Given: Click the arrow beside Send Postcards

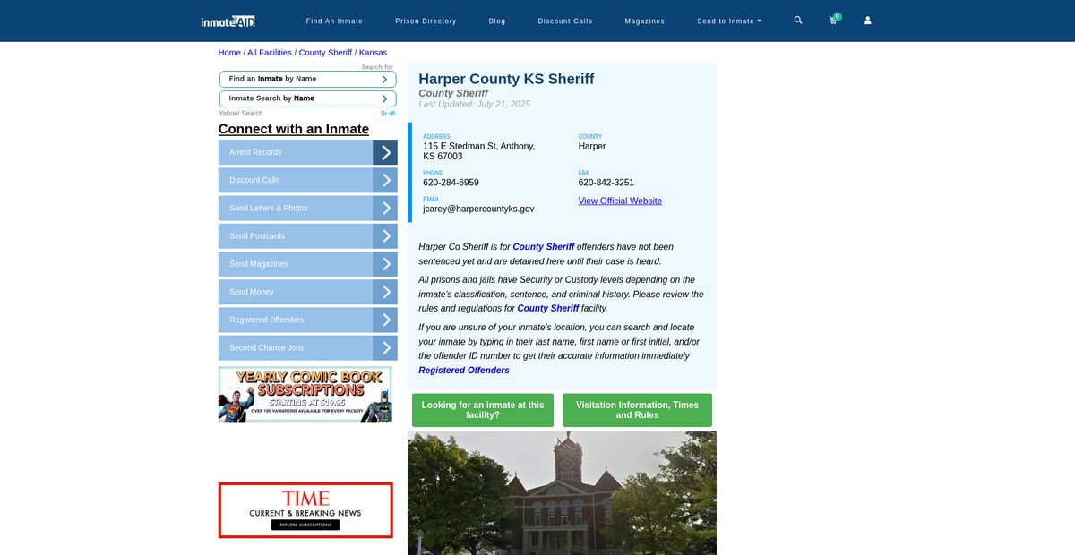Looking at the screenshot, I should point(385,236).
